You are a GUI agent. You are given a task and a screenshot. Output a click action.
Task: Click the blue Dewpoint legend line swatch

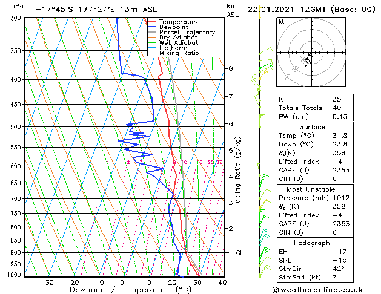point(153,27)
